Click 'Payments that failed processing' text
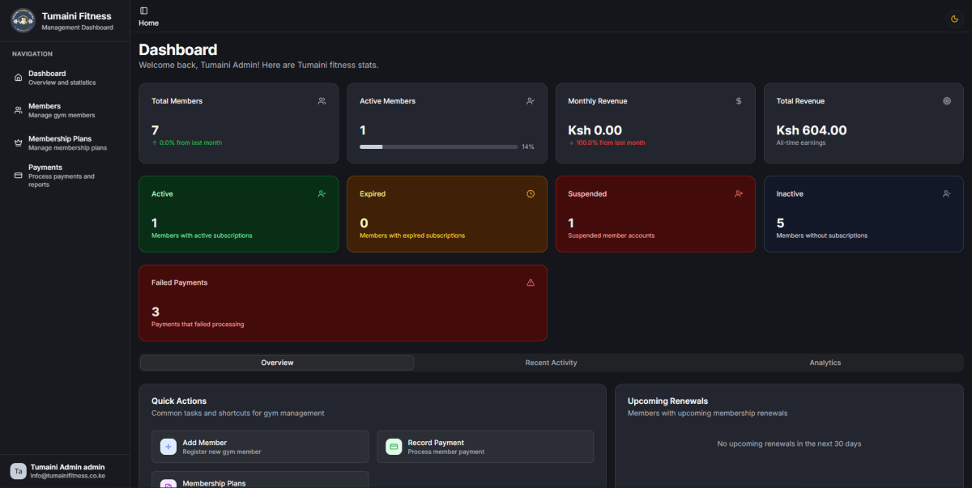 coord(198,325)
